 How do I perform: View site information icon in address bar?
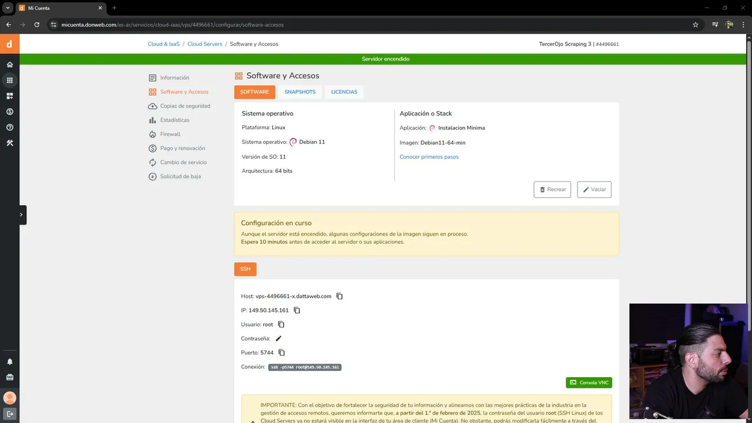point(53,25)
